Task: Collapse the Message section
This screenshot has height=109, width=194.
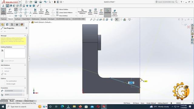Action: [x=25, y=36]
